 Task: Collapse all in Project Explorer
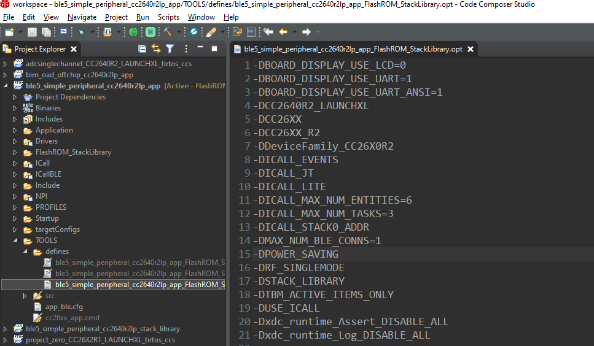coord(142,49)
